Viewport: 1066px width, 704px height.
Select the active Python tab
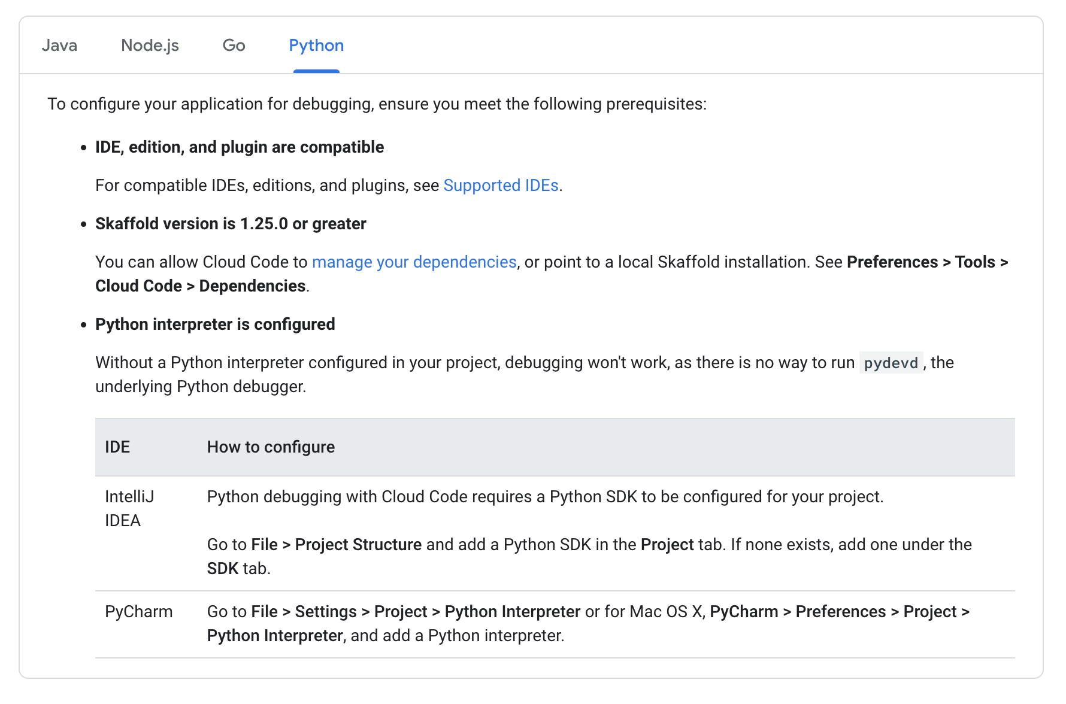tap(316, 45)
